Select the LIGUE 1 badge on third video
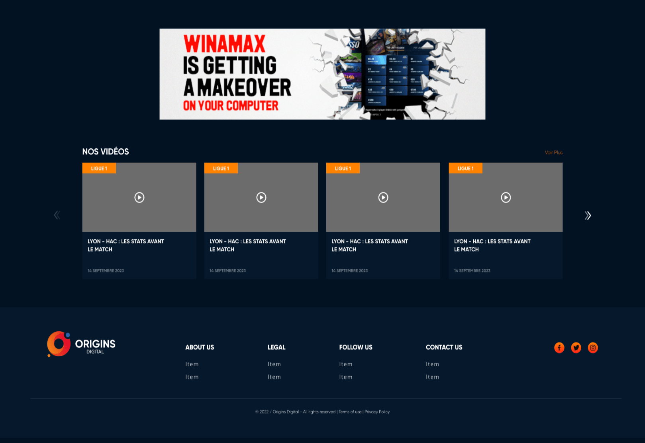The height and width of the screenshot is (443, 645). 343,168
